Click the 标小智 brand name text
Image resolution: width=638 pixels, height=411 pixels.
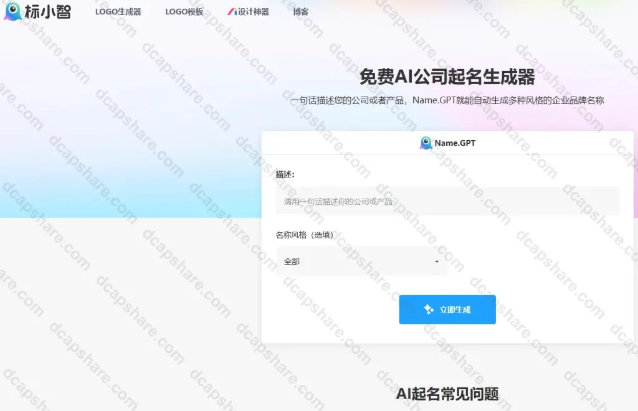coord(47,11)
